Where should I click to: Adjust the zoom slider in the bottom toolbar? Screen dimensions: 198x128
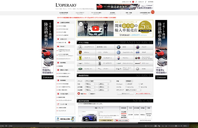click(x=176, y=126)
